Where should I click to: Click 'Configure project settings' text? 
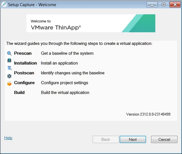pos(65,83)
